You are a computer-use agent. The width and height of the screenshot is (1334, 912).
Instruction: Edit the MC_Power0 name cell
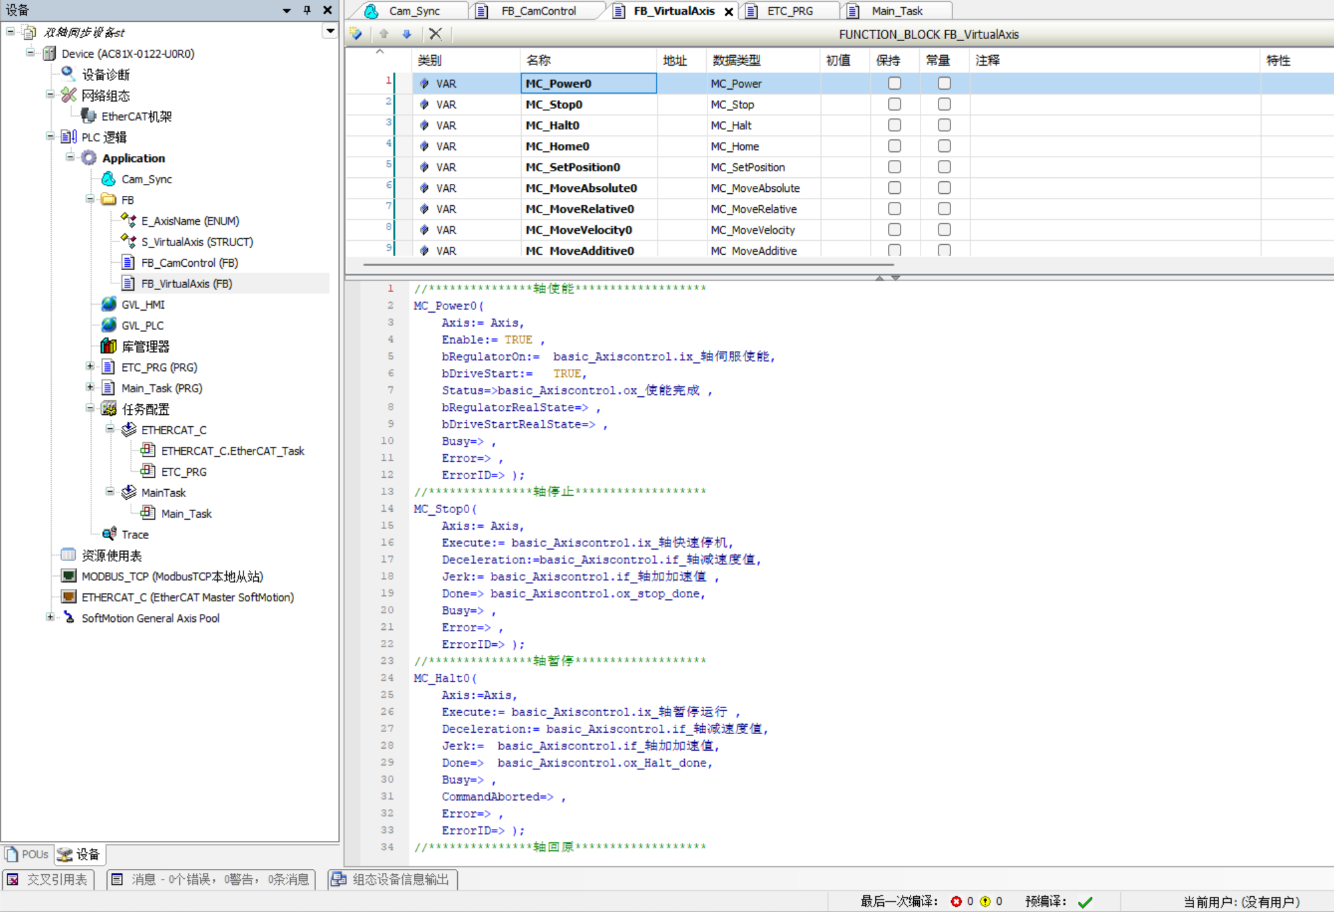(589, 83)
